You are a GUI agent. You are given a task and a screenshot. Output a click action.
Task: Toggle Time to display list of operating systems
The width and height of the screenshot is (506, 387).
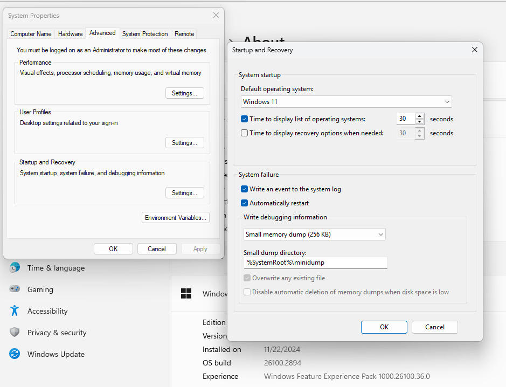[x=244, y=119]
